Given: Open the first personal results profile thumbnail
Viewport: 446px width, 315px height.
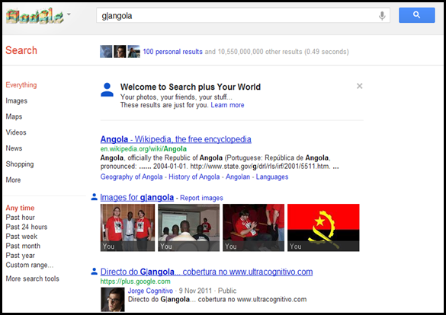Looking at the screenshot, I should [x=106, y=52].
